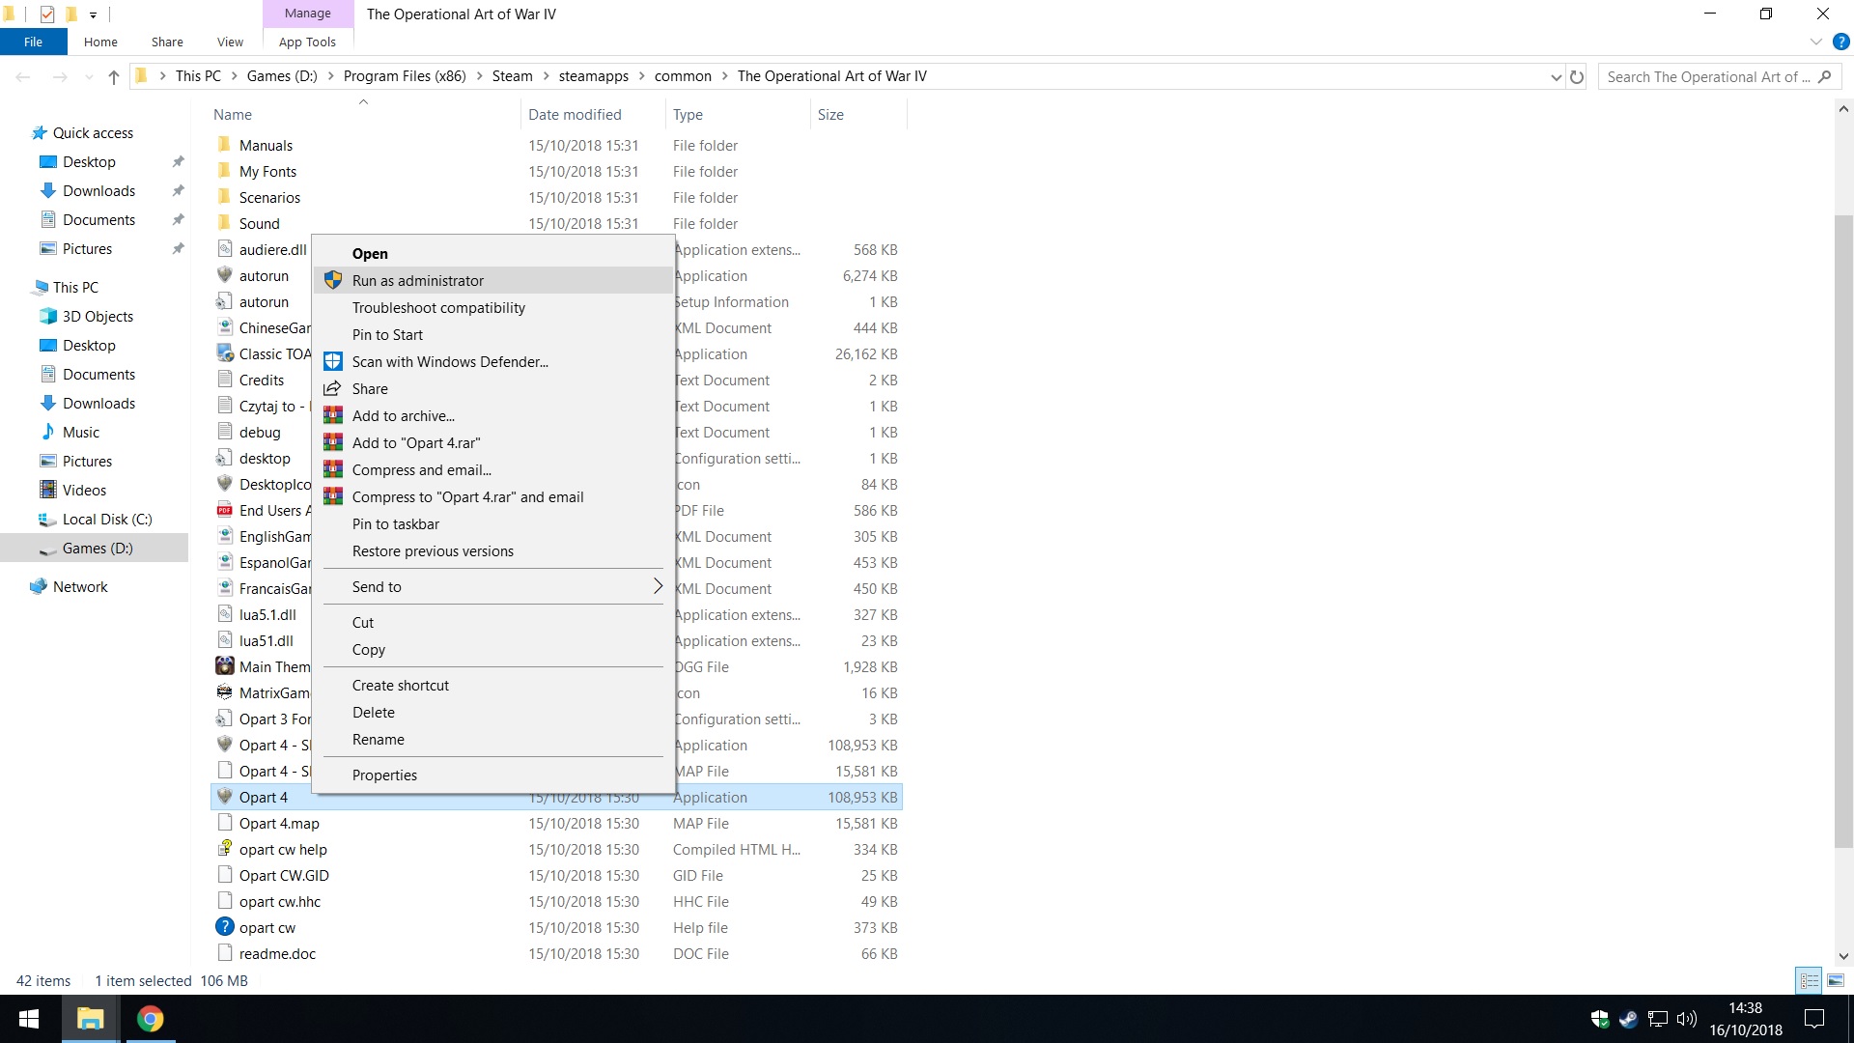Open the Action Center notification icon

(x=1814, y=1019)
